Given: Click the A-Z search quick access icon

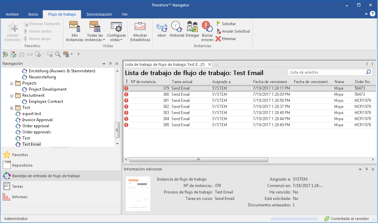Looking at the screenshot, I should click(x=5, y=54).
